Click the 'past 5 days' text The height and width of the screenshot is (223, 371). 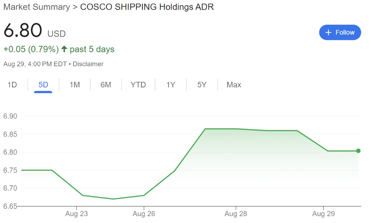pyautogui.click(x=92, y=49)
